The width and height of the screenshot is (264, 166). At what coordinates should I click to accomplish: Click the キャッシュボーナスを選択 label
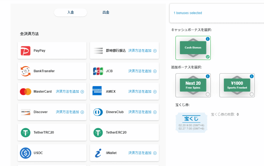pos(191,30)
